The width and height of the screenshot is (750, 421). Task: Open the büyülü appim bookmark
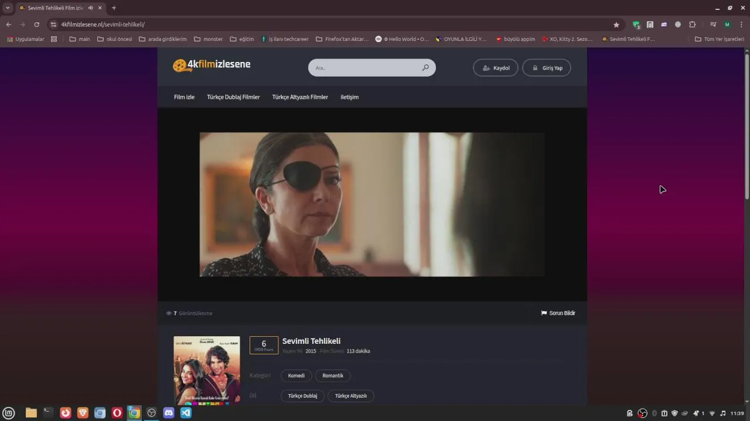click(x=516, y=39)
